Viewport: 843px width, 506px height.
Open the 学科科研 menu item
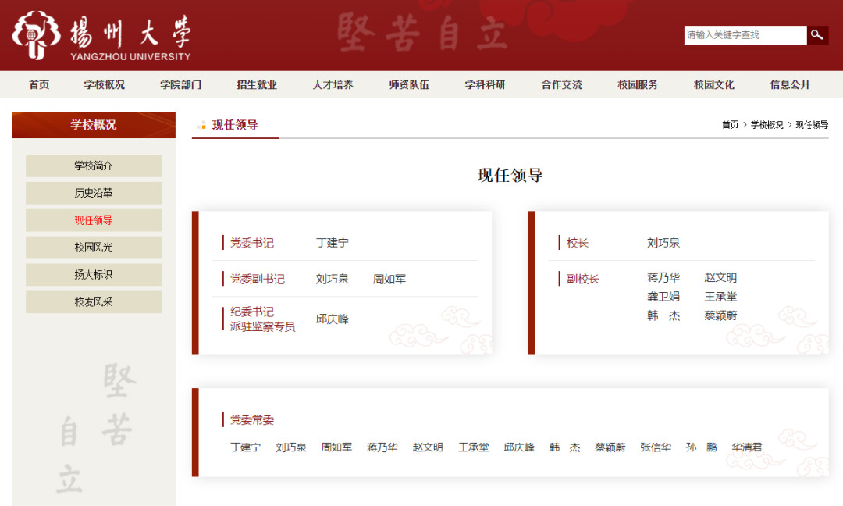coord(486,84)
